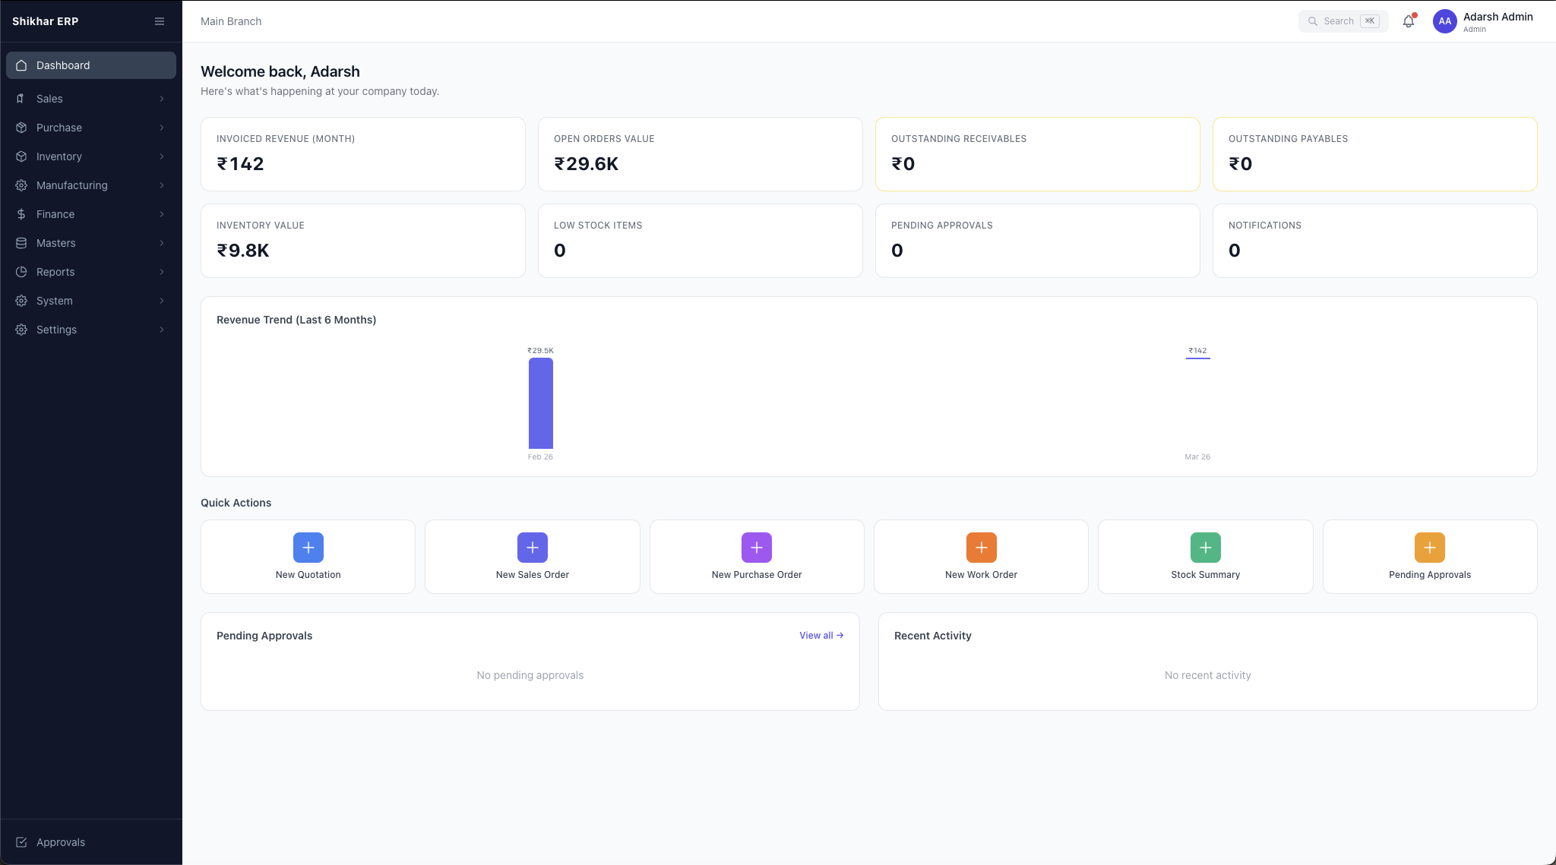The width and height of the screenshot is (1556, 865).
Task: Click the green Stock Summary plus icon
Action: [1206, 548]
